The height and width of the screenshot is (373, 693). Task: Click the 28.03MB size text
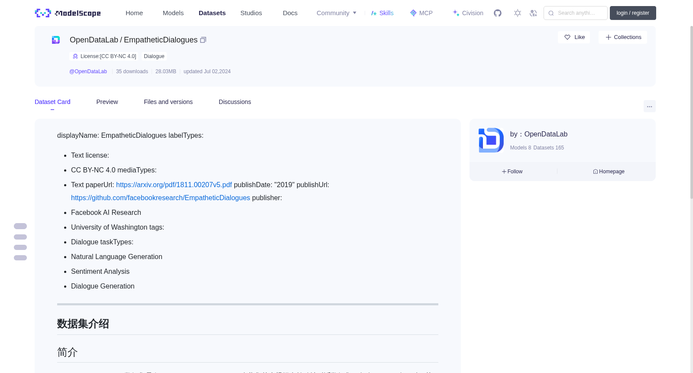coord(166,71)
